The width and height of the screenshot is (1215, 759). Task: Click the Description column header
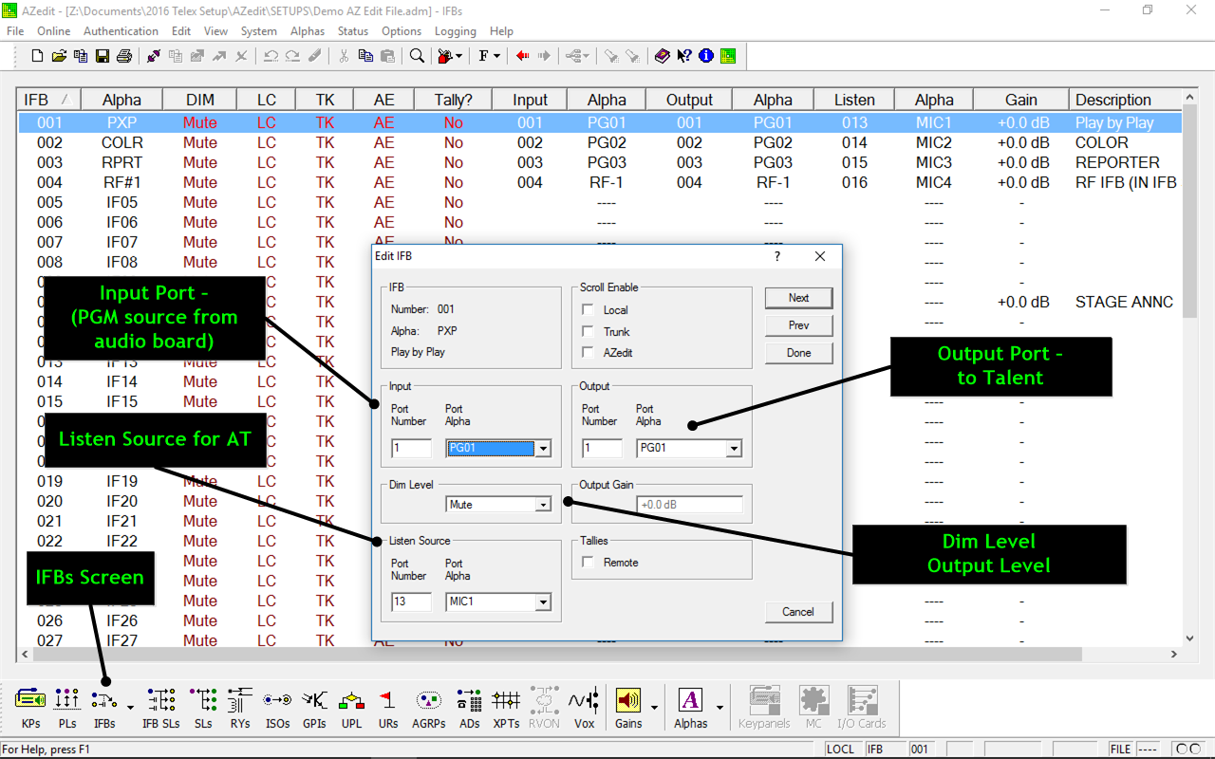click(x=1126, y=100)
